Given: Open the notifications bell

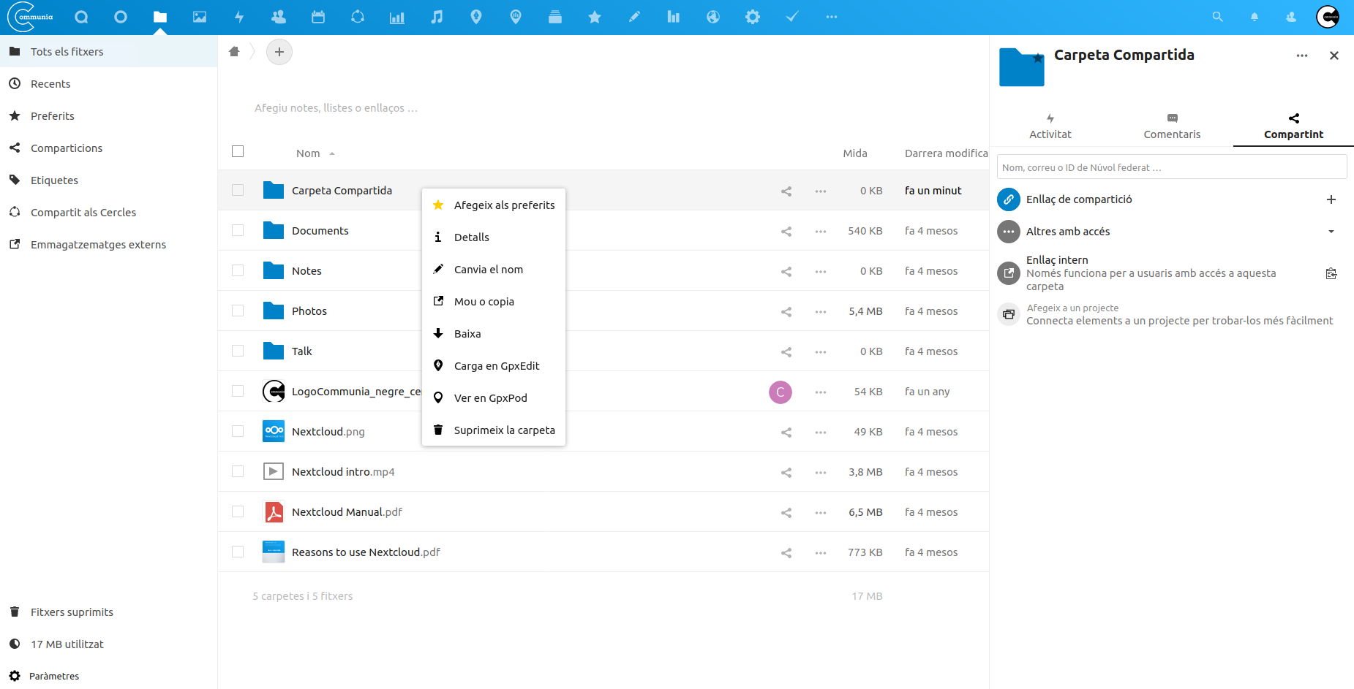Looking at the screenshot, I should point(1255,17).
